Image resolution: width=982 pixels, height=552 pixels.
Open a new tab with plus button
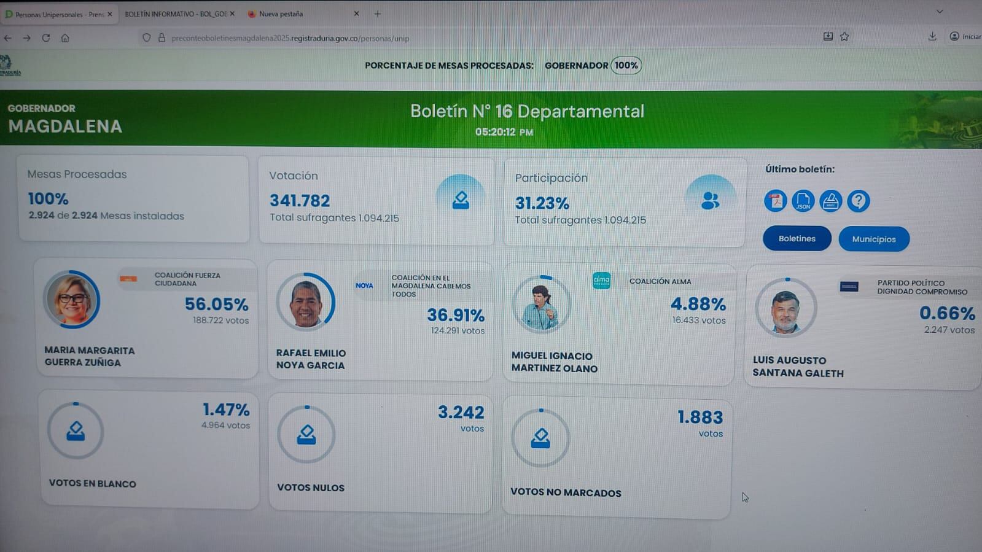(x=378, y=14)
